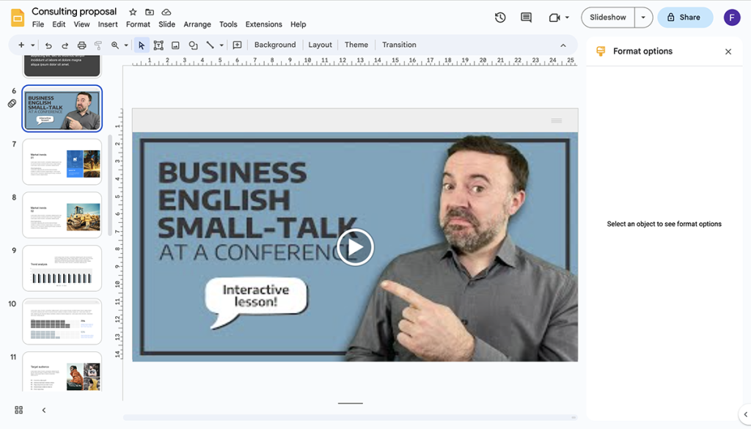Open version history

[x=500, y=17]
